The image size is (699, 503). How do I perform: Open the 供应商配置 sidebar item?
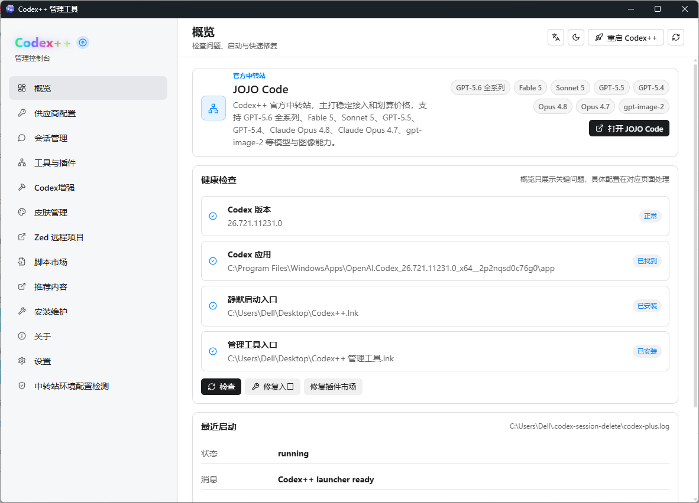click(x=88, y=113)
